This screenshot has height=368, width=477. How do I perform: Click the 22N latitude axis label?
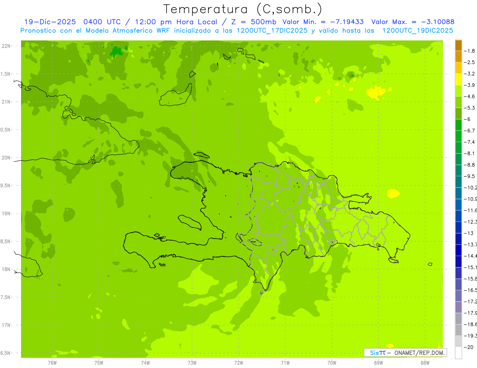click(x=6, y=46)
